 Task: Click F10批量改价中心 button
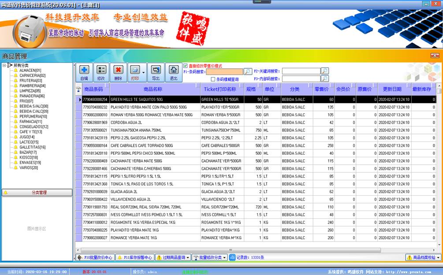[x=95, y=257]
